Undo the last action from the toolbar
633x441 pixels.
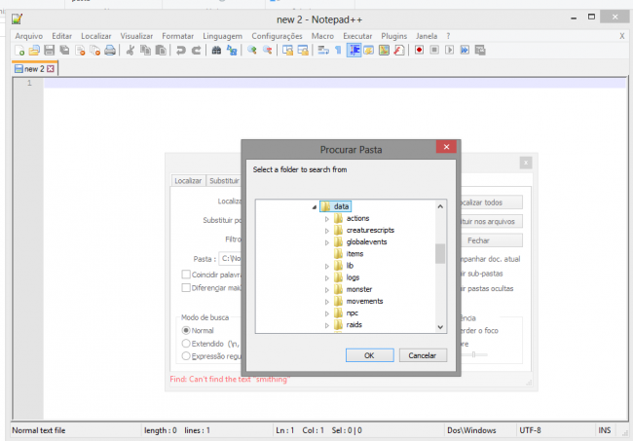coord(180,50)
